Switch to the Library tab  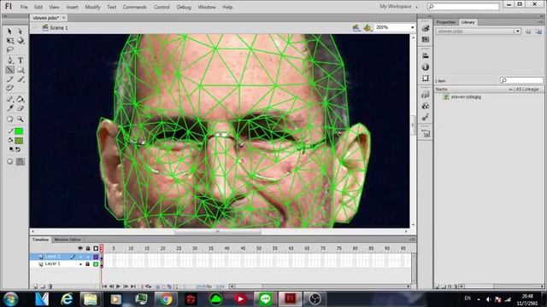coord(468,22)
